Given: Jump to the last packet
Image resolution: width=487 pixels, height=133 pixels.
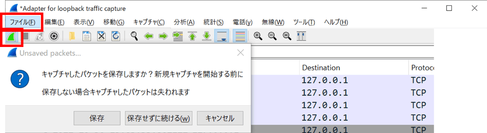Looking at the screenshot, I should coord(207,36).
